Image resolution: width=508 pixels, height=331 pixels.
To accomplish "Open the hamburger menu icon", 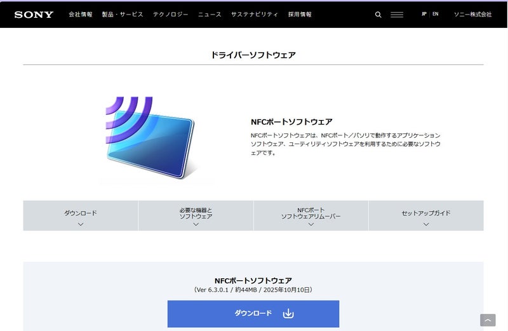I will click(397, 15).
